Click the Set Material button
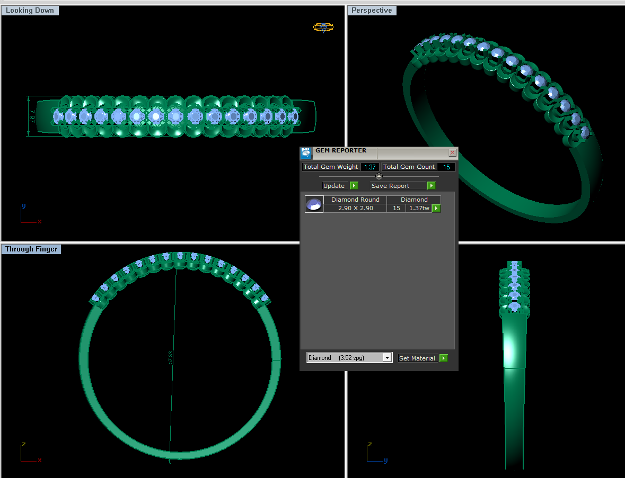 [x=418, y=358]
